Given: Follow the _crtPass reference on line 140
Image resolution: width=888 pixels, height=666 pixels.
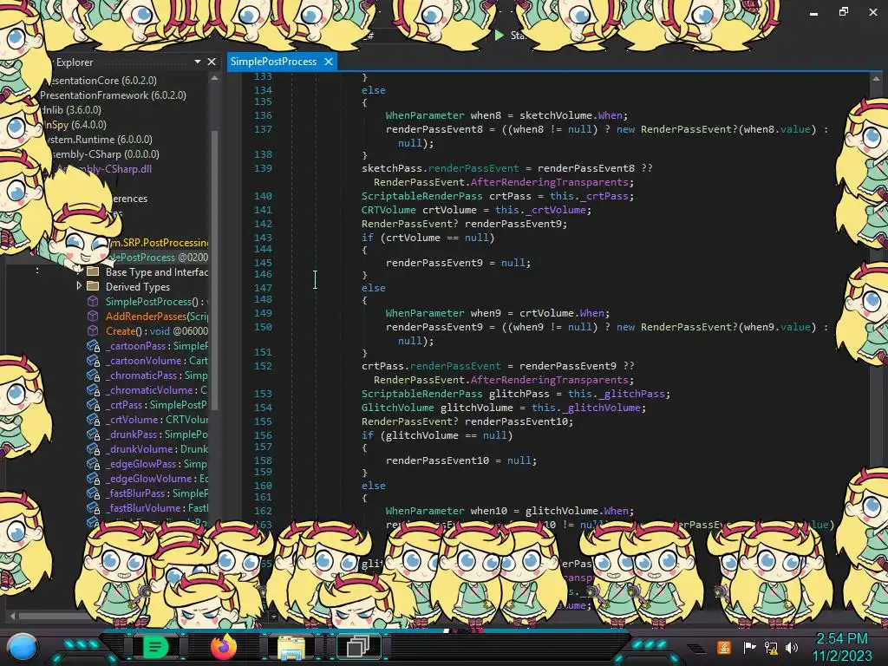Looking at the screenshot, I should [607, 196].
